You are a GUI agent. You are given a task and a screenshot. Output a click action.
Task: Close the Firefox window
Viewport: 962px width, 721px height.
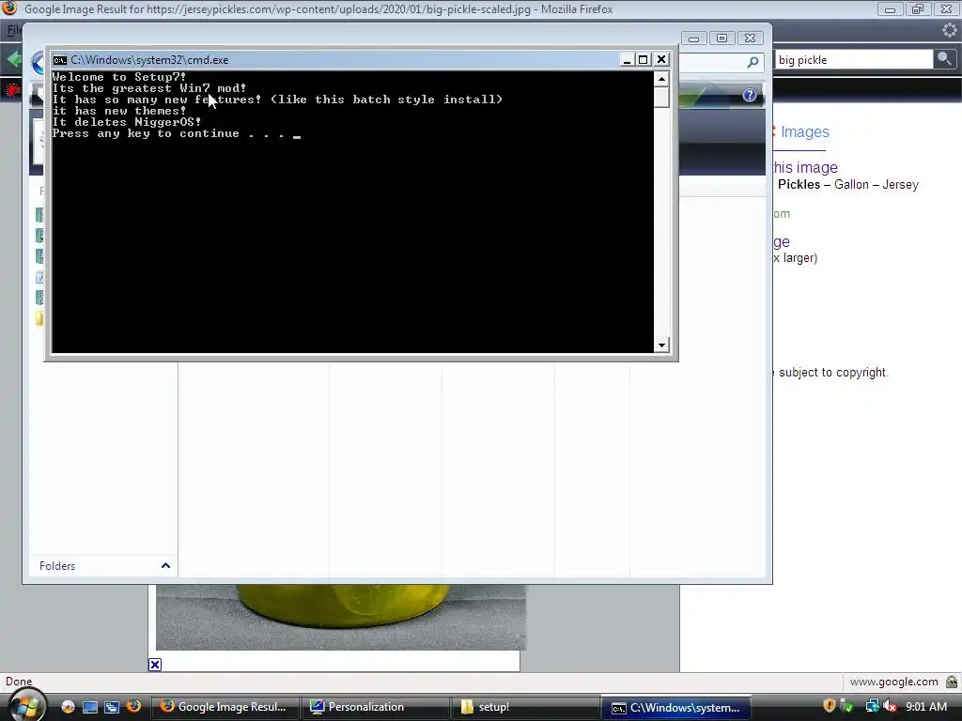pos(947,8)
